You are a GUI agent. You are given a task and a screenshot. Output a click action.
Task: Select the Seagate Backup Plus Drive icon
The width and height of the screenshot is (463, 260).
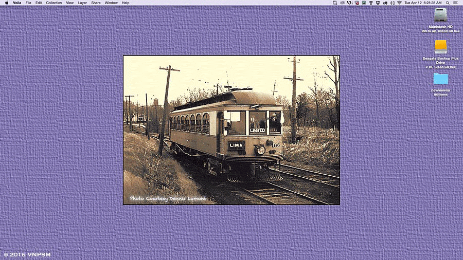pos(440,47)
